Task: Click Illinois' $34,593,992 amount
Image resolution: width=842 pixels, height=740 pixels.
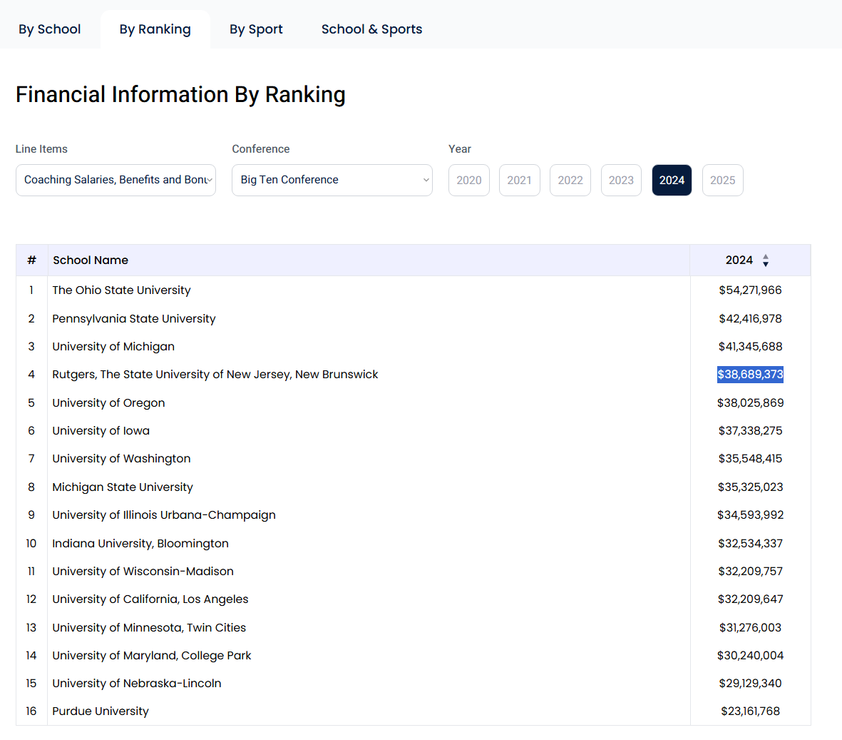Action: (750, 515)
